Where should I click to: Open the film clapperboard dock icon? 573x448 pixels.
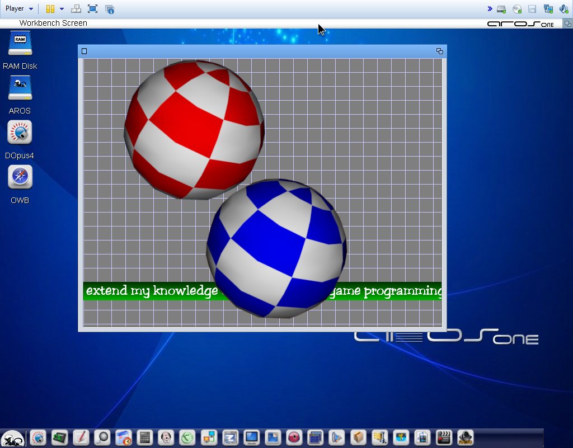[x=444, y=437]
